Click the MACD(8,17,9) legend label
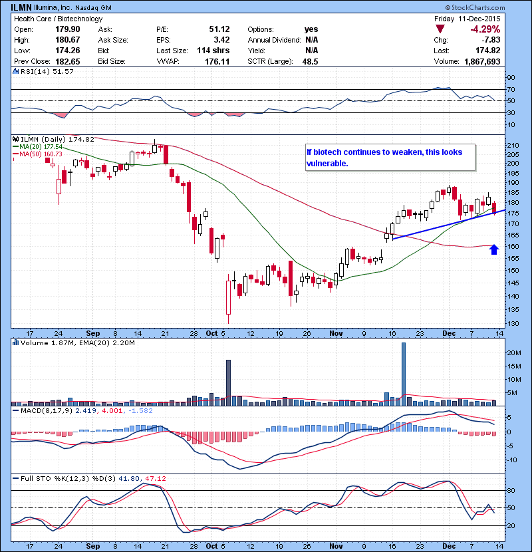Screen dimensions: 532x552 coord(47,410)
